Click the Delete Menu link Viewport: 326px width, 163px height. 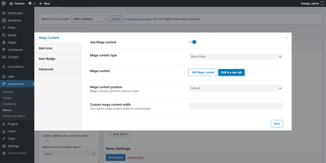[136, 157]
